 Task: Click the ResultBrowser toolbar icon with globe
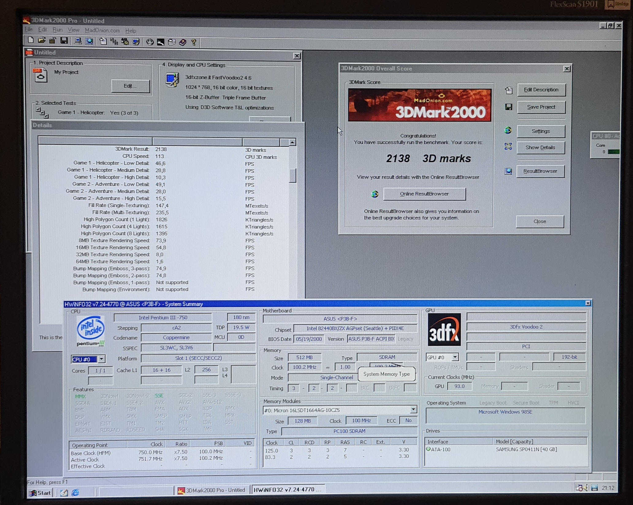click(x=89, y=41)
